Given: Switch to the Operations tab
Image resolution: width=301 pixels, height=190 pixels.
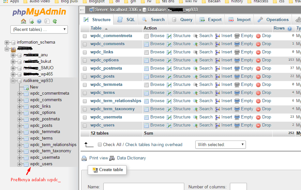Looking at the screenshot, I should tap(273, 20).
